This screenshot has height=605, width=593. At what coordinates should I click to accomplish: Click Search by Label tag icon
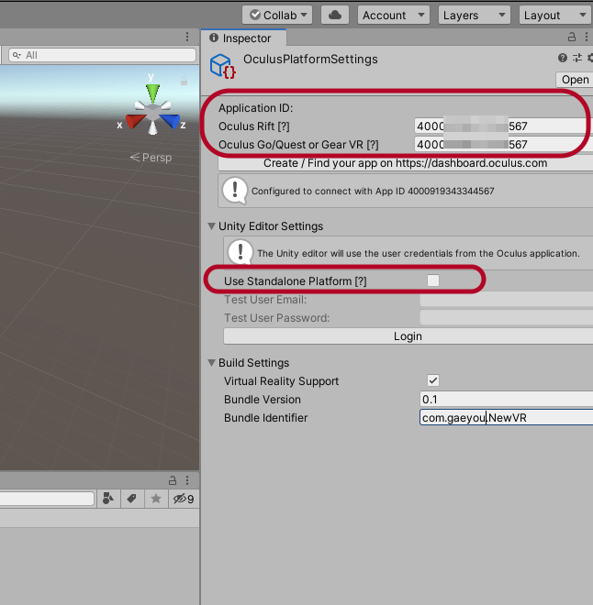132,499
